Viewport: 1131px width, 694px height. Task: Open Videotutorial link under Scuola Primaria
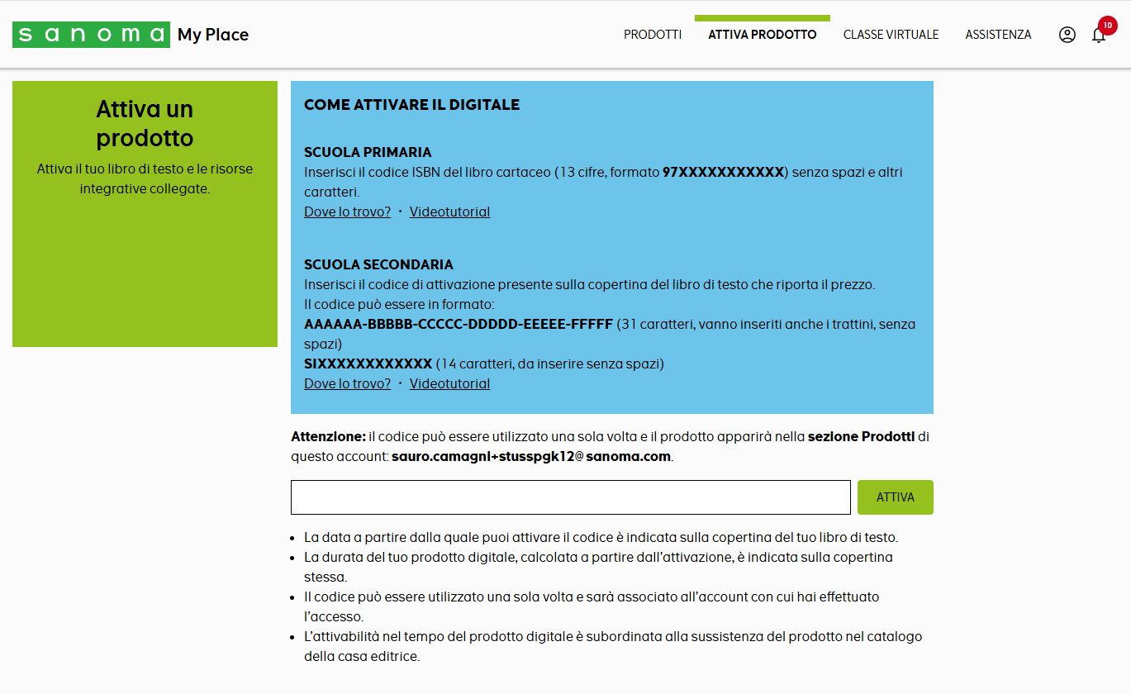(x=449, y=212)
